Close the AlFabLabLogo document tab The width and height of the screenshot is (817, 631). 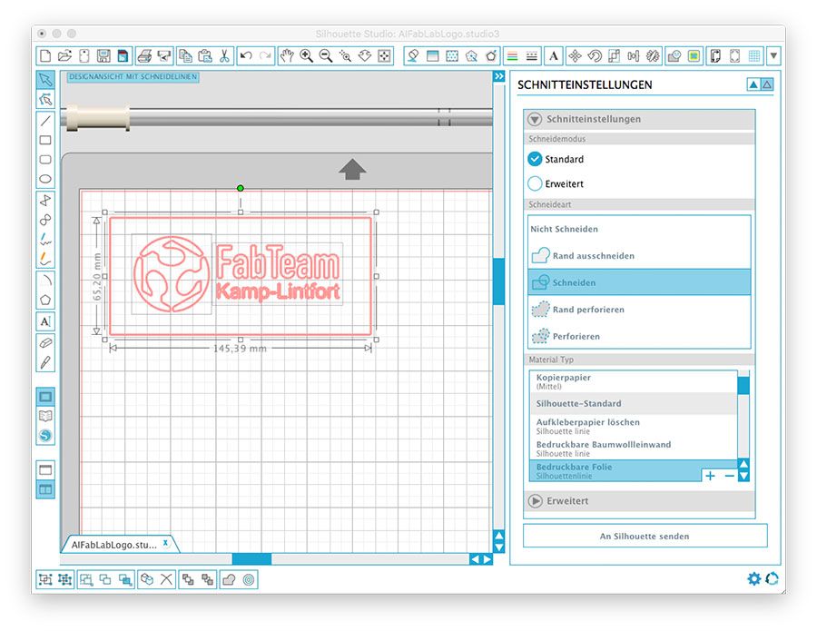point(166,543)
